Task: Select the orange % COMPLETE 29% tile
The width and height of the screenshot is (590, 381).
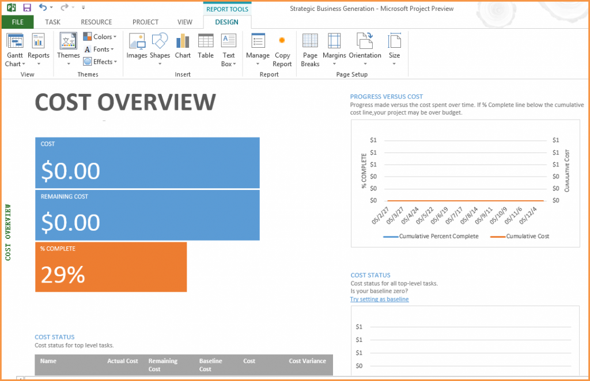Action: (111, 267)
